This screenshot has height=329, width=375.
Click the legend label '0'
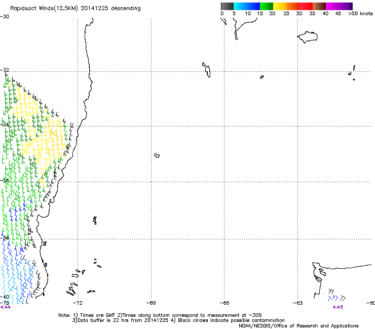point(222,14)
